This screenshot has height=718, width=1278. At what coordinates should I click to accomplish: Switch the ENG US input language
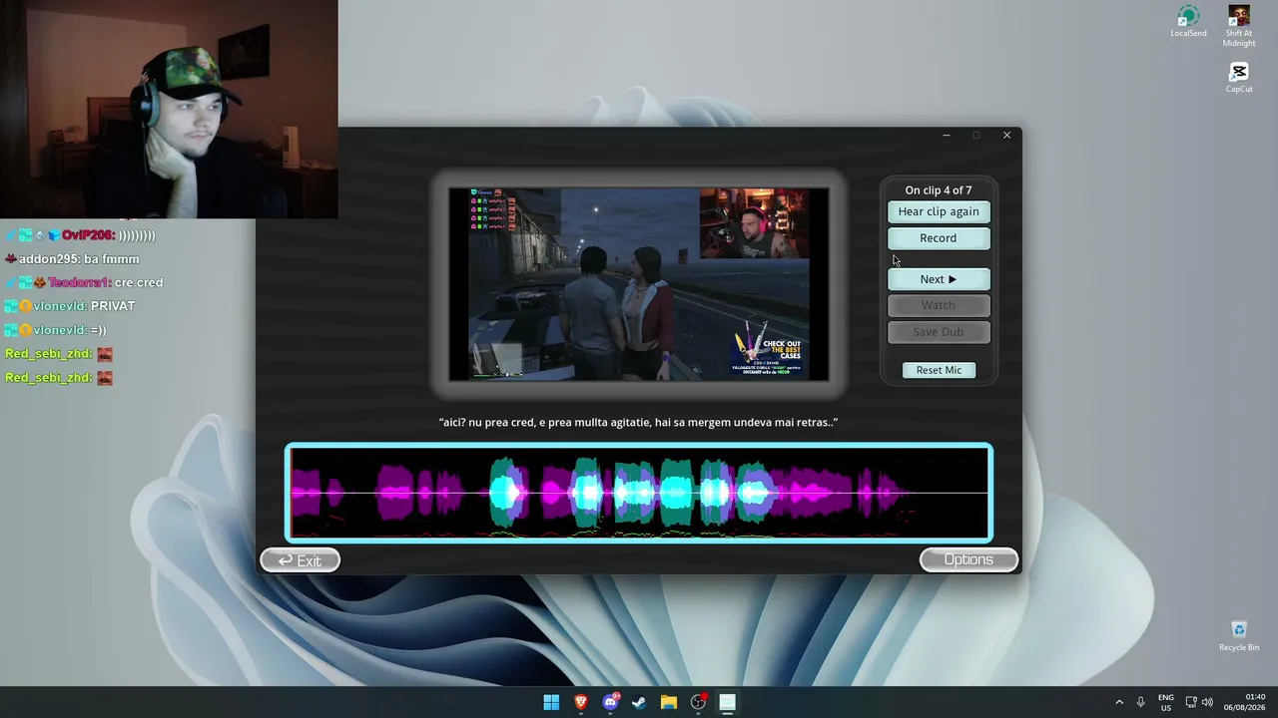[x=1166, y=702]
